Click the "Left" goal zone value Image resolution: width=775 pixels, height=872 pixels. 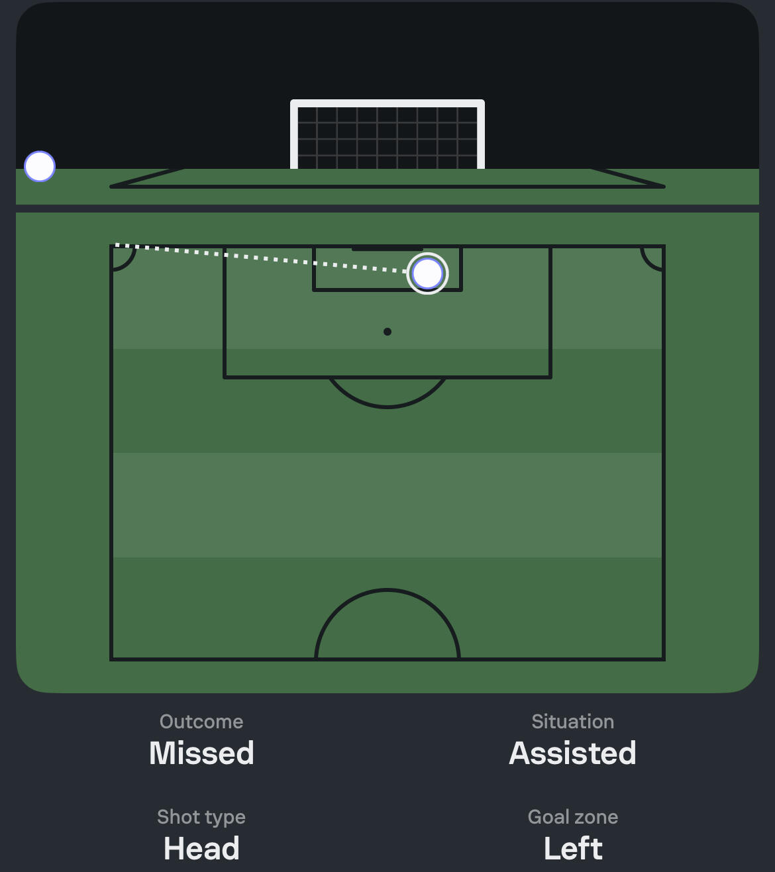573,848
